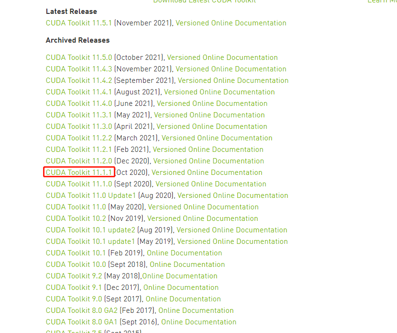Open Versioned Online Documentation for 11.4.1
This screenshot has width=397, height=333.
[x=220, y=92]
